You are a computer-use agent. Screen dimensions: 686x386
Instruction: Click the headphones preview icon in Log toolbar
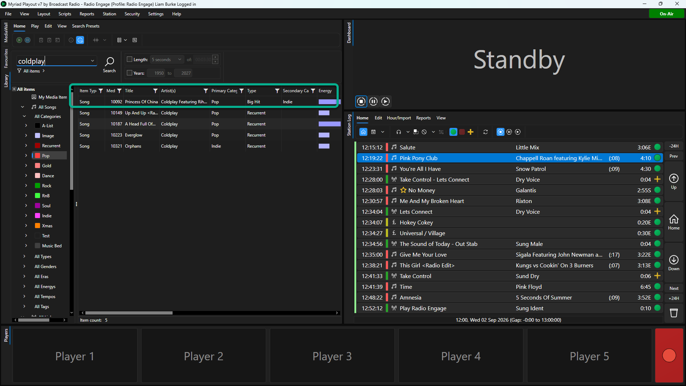tap(399, 132)
